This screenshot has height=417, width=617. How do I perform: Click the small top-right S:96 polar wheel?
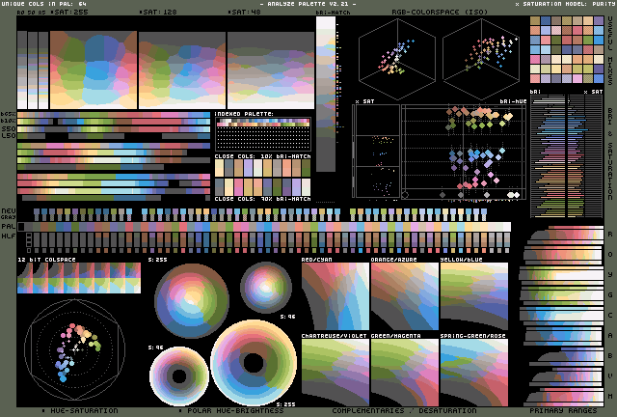tap(263, 286)
